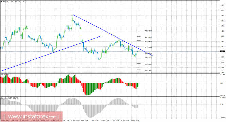The image size is (226, 122).
Task: Click the S3 pivot level label
Action: coord(149,70)
